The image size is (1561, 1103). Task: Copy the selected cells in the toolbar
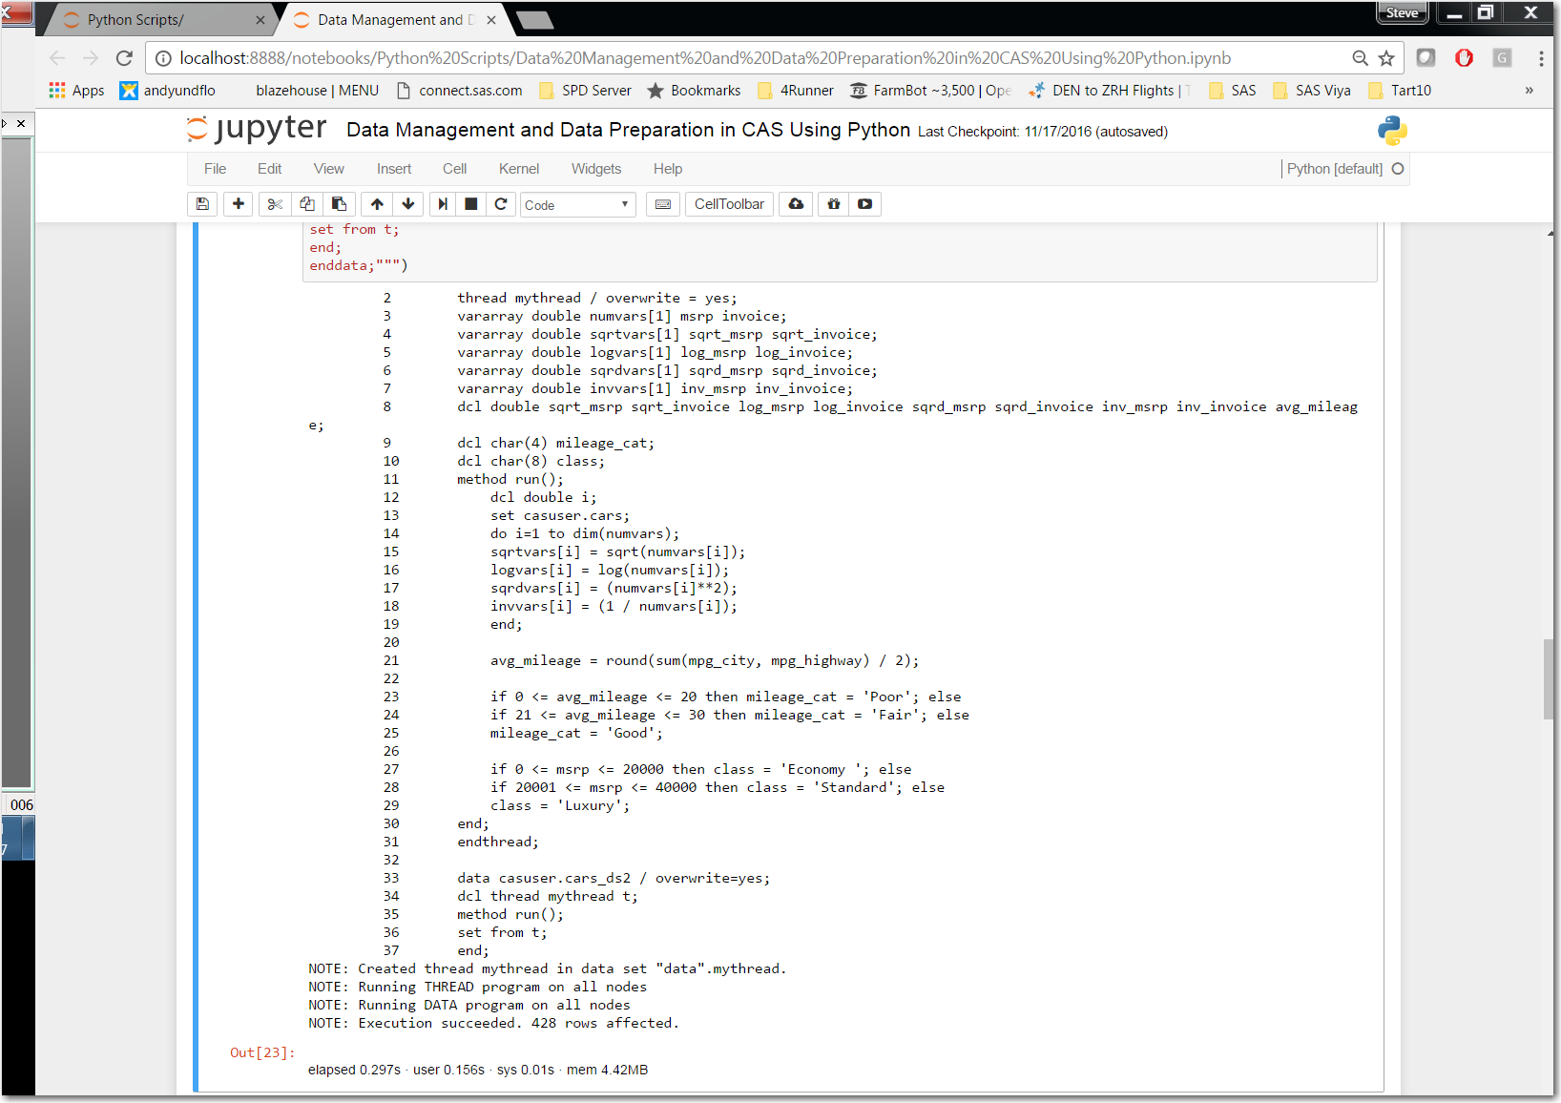(307, 204)
